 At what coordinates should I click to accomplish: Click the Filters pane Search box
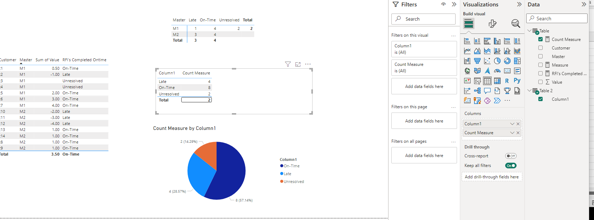pyautogui.click(x=423, y=19)
